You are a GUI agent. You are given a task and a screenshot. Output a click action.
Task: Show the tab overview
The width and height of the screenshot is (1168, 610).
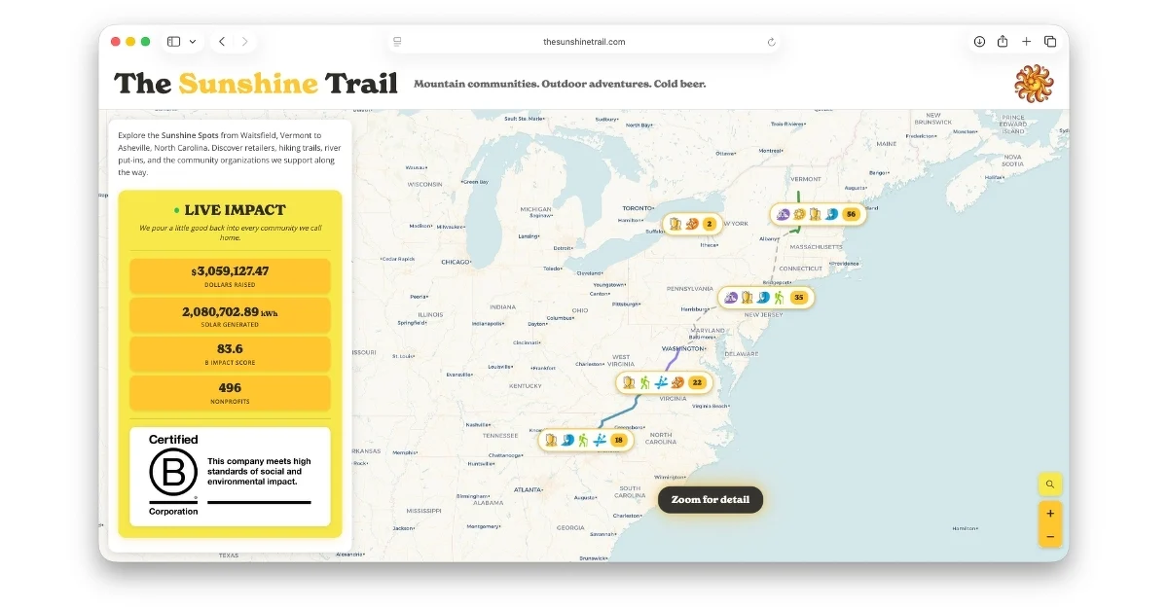coord(1050,42)
